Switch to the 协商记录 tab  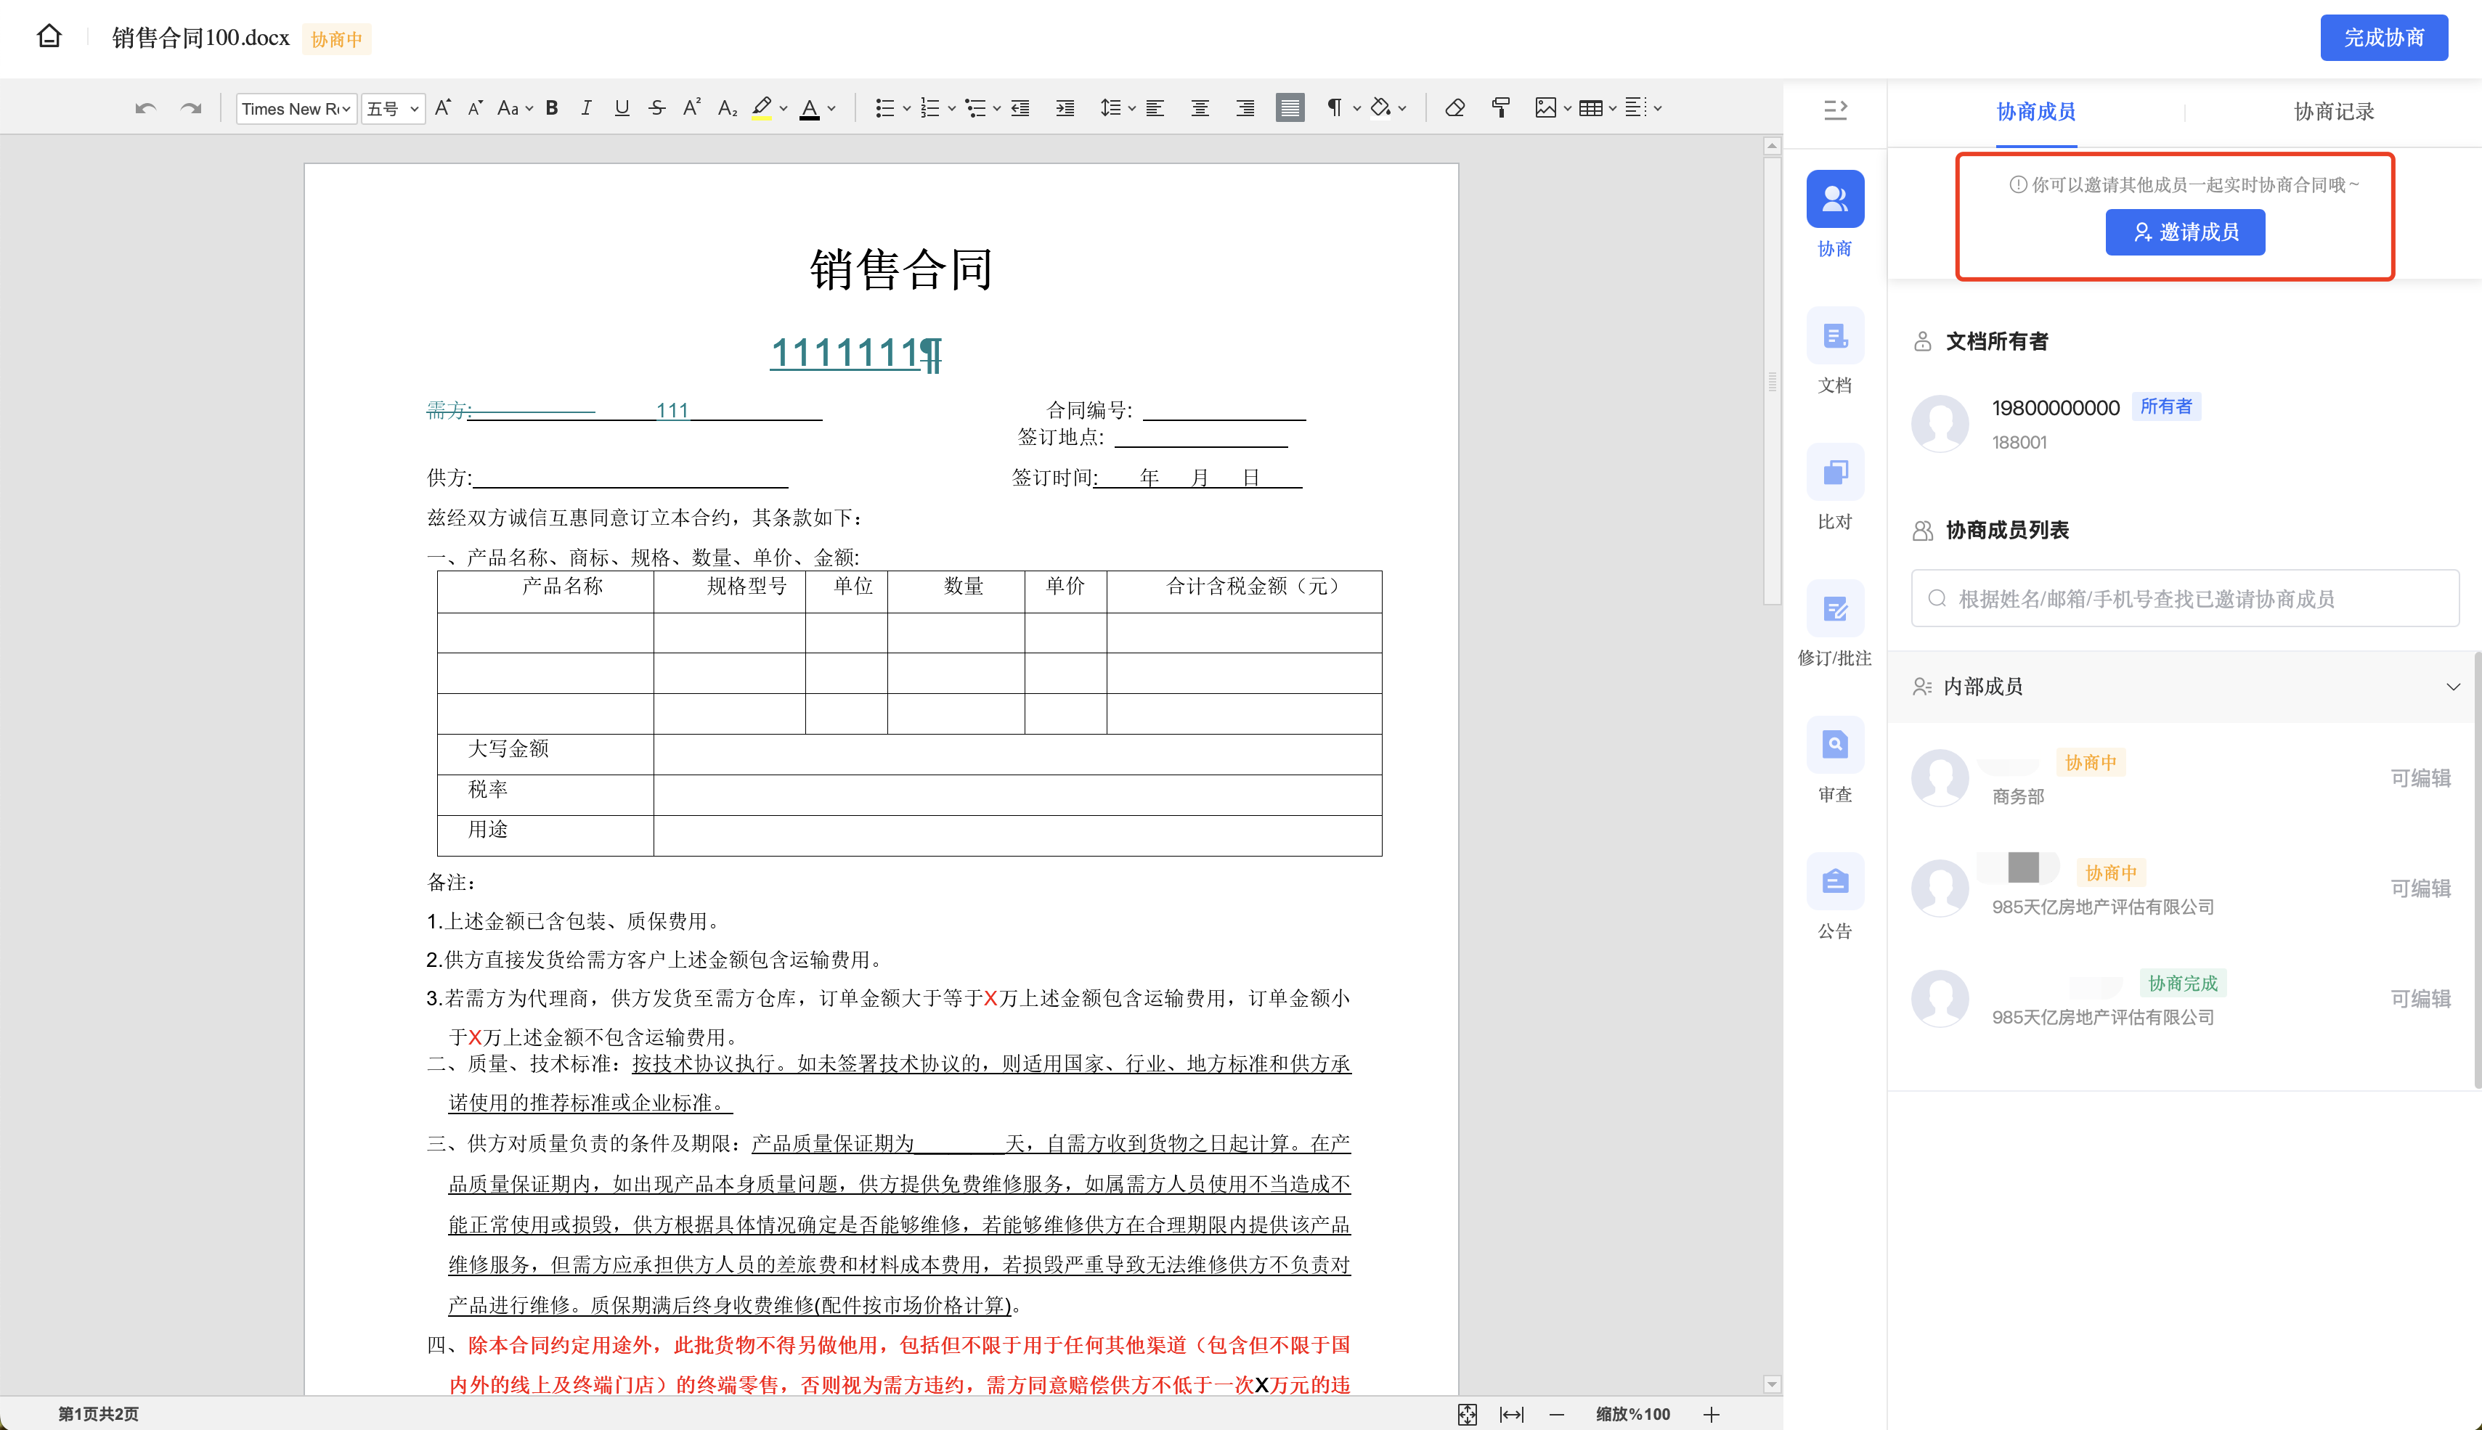2334,112
